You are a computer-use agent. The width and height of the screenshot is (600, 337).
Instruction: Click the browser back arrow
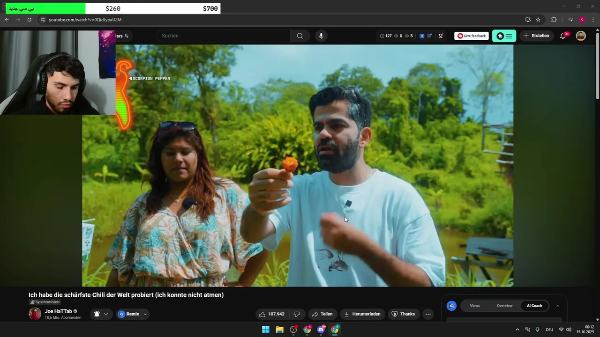click(7, 20)
